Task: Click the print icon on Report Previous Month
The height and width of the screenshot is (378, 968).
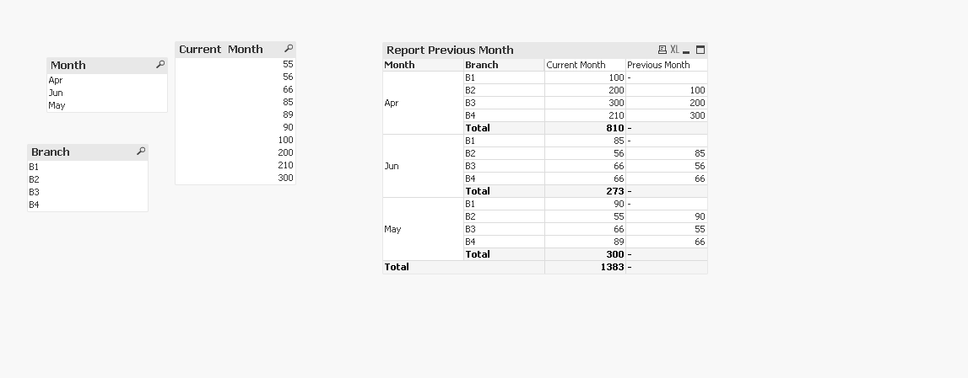Action: [662, 50]
